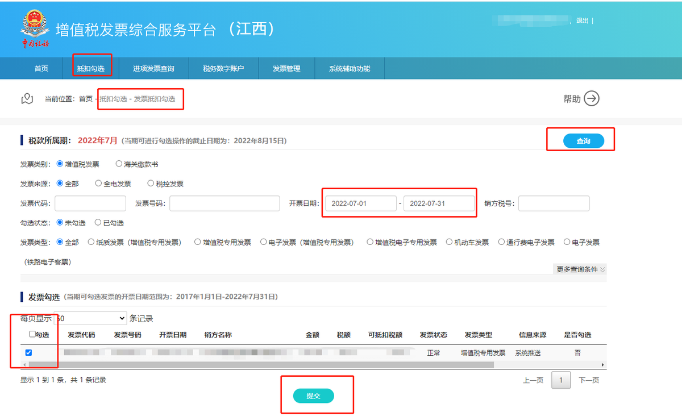Go to 税务数字账户 menu
The image size is (682, 416).
(223, 68)
